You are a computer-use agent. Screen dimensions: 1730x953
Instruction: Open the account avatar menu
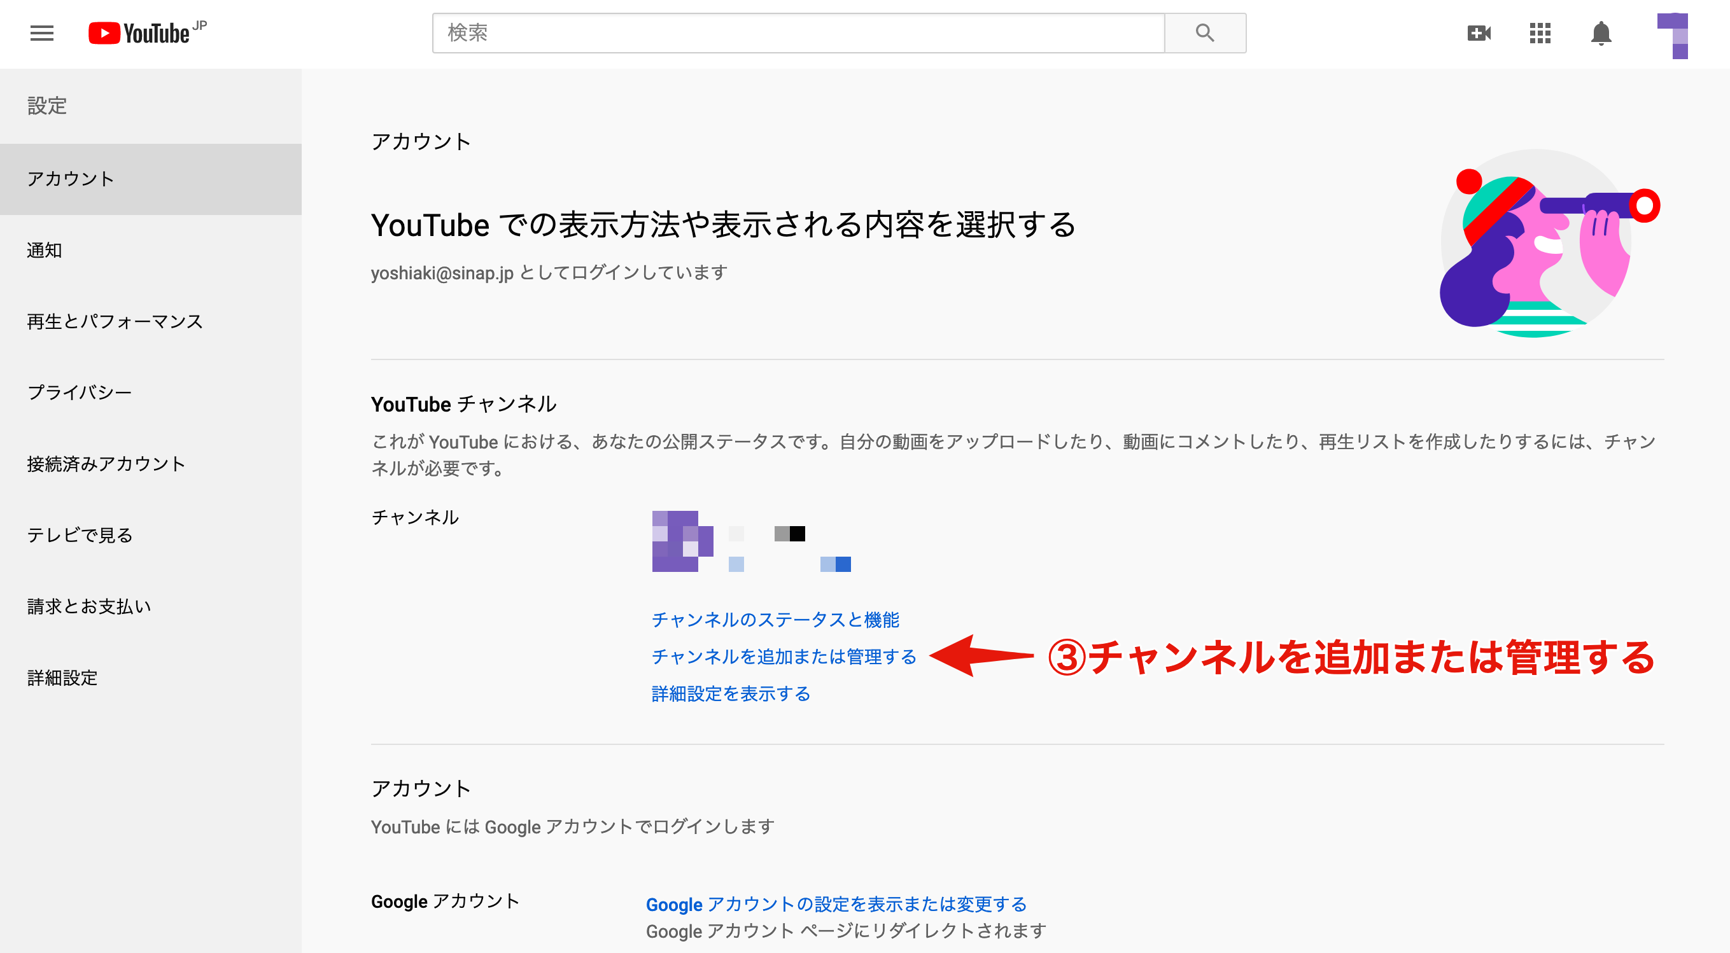(x=1672, y=36)
